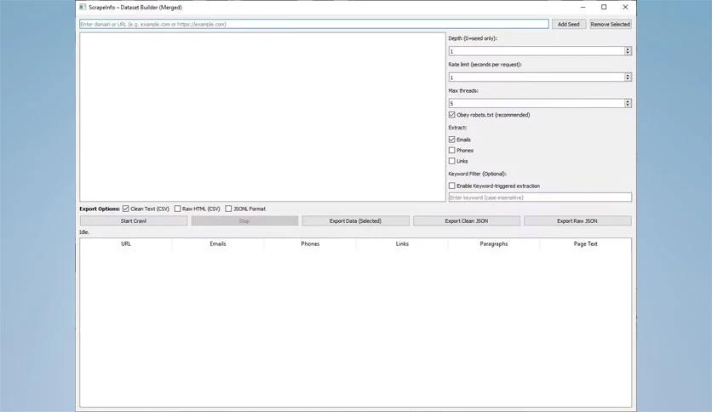This screenshot has height=412, width=712.
Task: Increase the Depth value with up arrow
Action: [x=628, y=49]
